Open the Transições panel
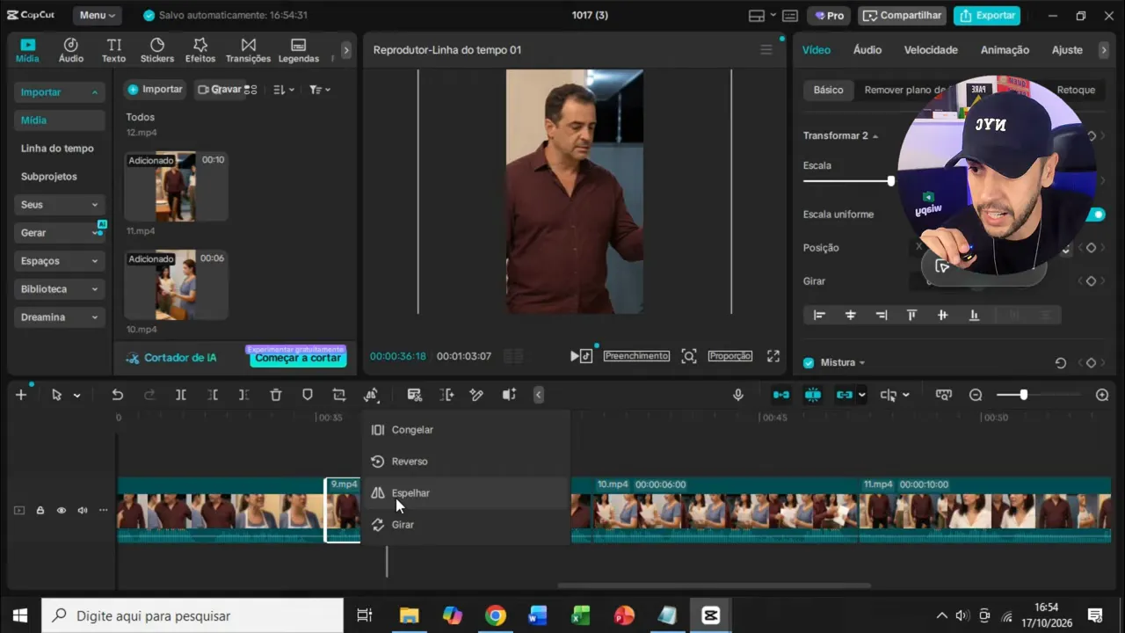1125x633 pixels. 249,50
